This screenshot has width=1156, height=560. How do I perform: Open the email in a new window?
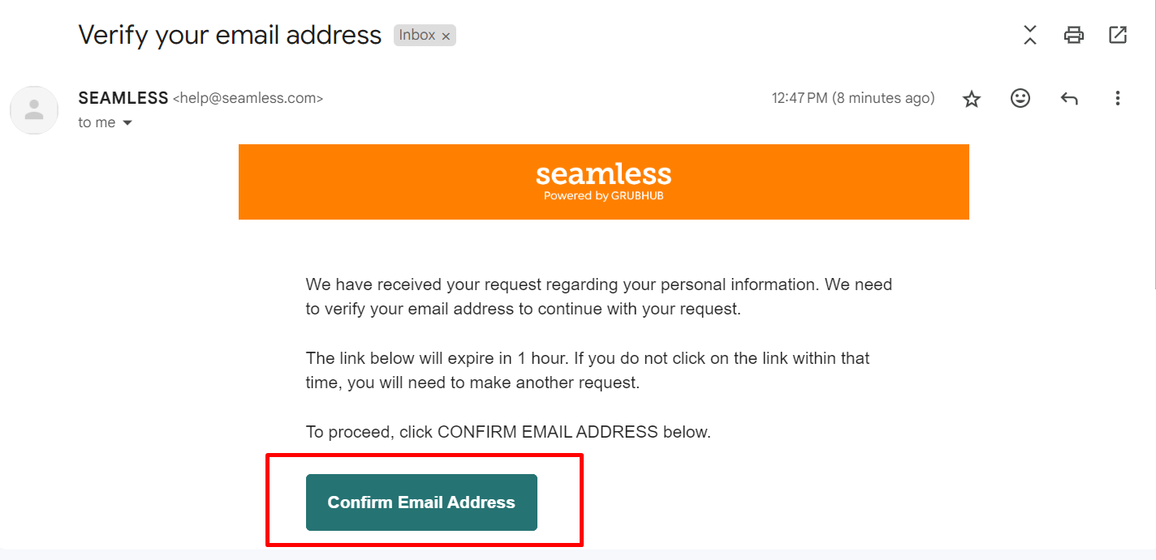[1118, 35]
